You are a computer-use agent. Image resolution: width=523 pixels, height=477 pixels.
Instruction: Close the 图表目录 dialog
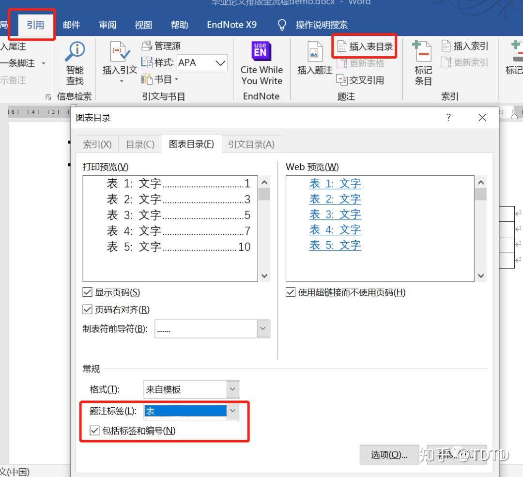[x=482, y=117]
